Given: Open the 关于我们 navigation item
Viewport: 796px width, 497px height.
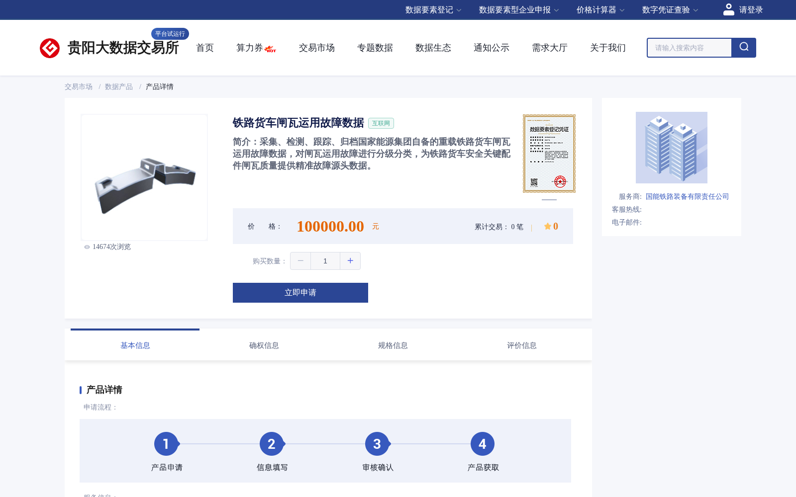Looking at the screenshot, I should pos(608,48).
